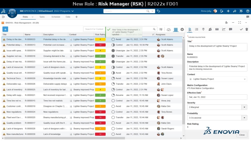Click the search magnifier in top bar
251x141 pixels.
tap(148, 11)
